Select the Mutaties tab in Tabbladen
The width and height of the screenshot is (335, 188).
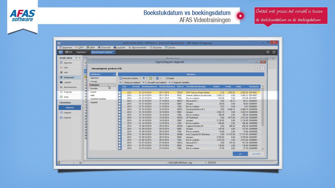pyautogui.click(x=103, y=85)
